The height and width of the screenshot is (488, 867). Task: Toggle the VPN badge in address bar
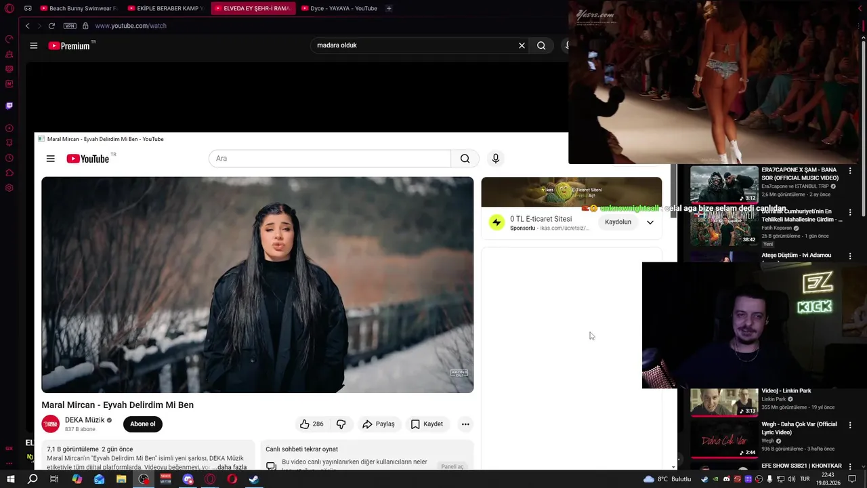pos(70,26)
